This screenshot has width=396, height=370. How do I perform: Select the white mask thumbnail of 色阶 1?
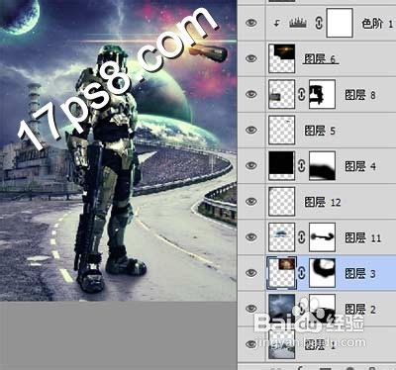coord(340,23)
